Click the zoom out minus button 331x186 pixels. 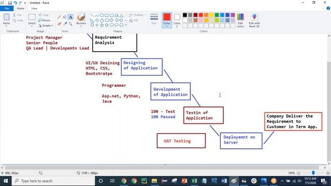[x=298, y=173]
